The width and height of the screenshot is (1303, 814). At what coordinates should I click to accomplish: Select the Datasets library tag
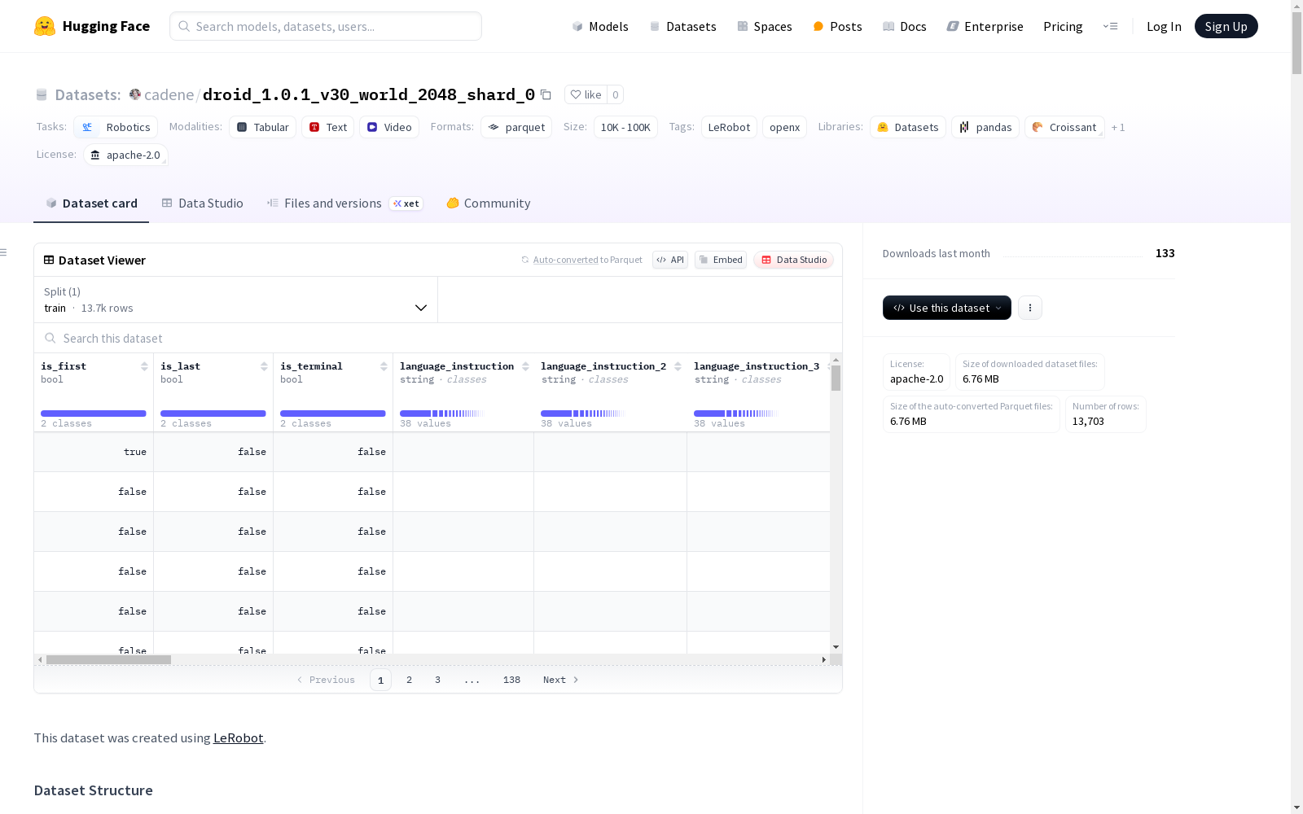coord(908,127)
